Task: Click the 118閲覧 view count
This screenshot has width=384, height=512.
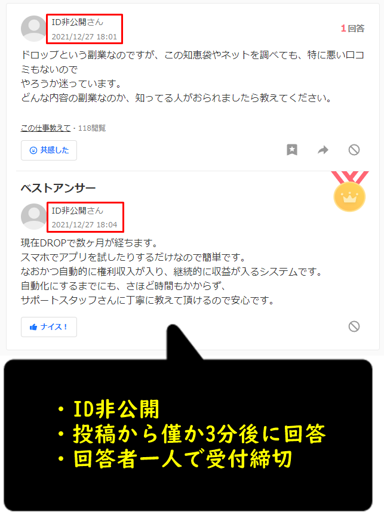Action: (92, 128)
